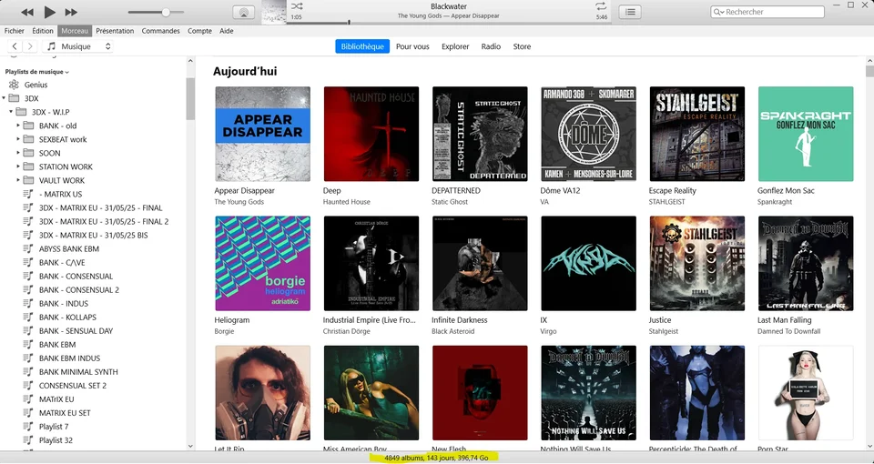
Task: Click the BANK EBM INDUS playlist icon
Action: point(28,358)
